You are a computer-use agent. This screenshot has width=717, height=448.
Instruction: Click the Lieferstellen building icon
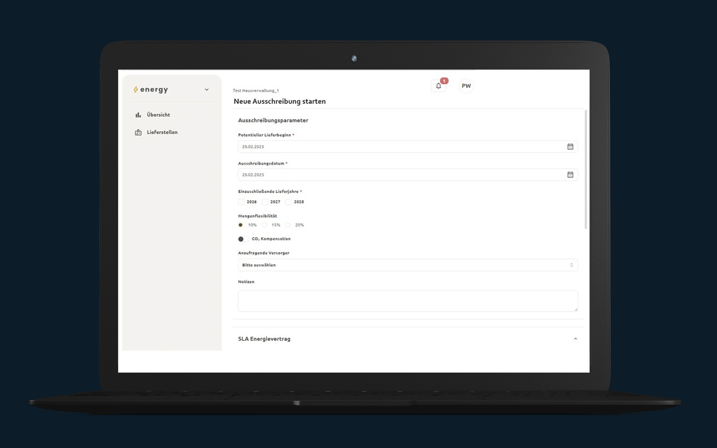coord(138,133)
